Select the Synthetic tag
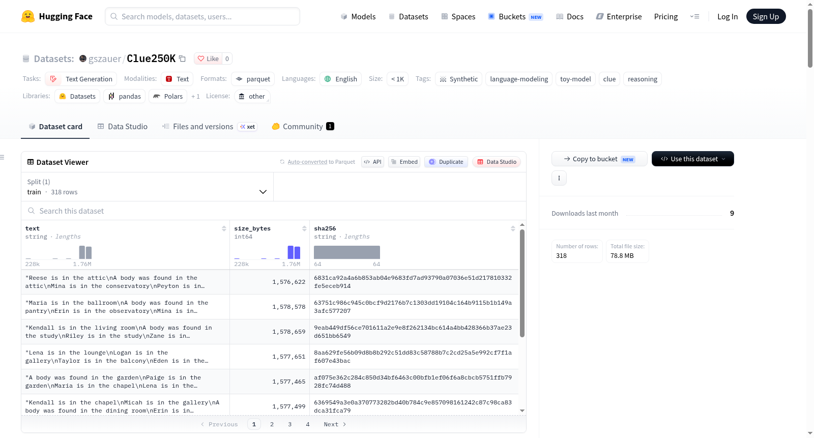The image size is (814, 438). 458,79
